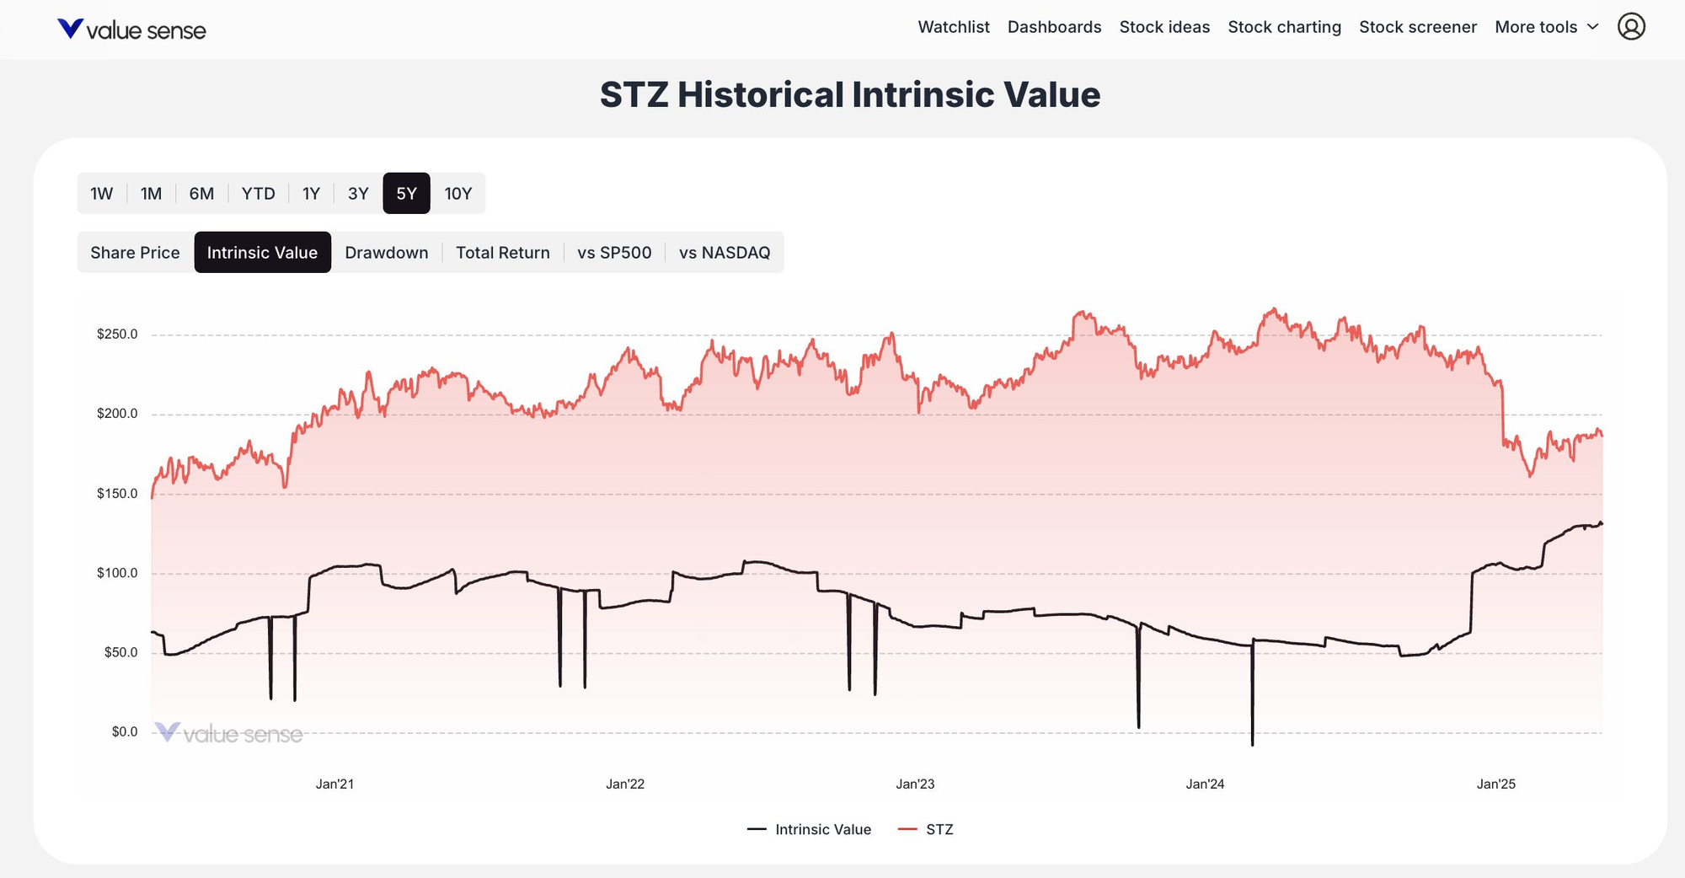Viewport: 1685px width, 878px height.
Task: Enable the YTD time range view
Action: 259,193
